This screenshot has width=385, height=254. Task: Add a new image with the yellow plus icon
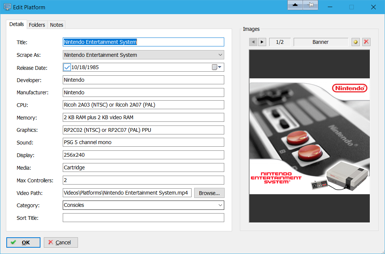coord(356,42)
